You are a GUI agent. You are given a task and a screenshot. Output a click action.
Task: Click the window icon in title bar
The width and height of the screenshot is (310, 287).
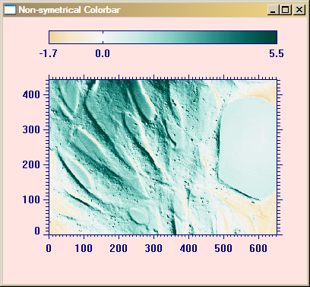pos(11,10)
